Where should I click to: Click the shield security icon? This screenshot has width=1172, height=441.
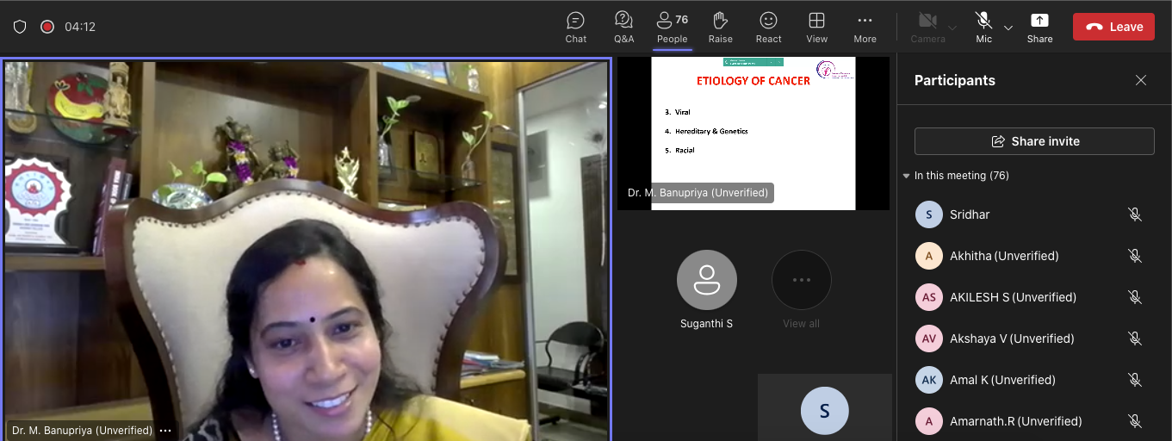[20, 27]
